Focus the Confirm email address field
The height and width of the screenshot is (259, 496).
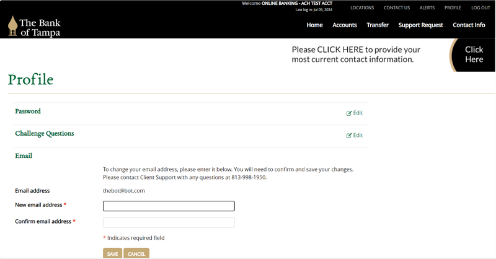click(x=169, y=222)
